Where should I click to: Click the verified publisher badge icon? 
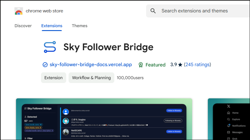click(x=45, y=65)
